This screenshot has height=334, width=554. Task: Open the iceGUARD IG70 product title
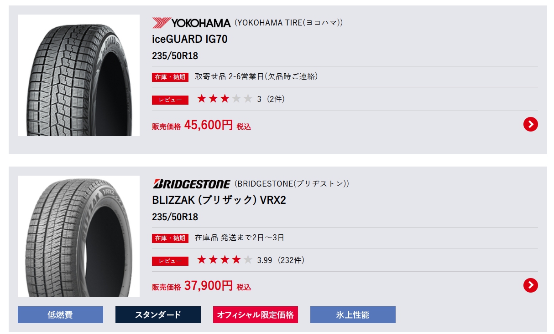pyautogui.click(x=189, y=39)
